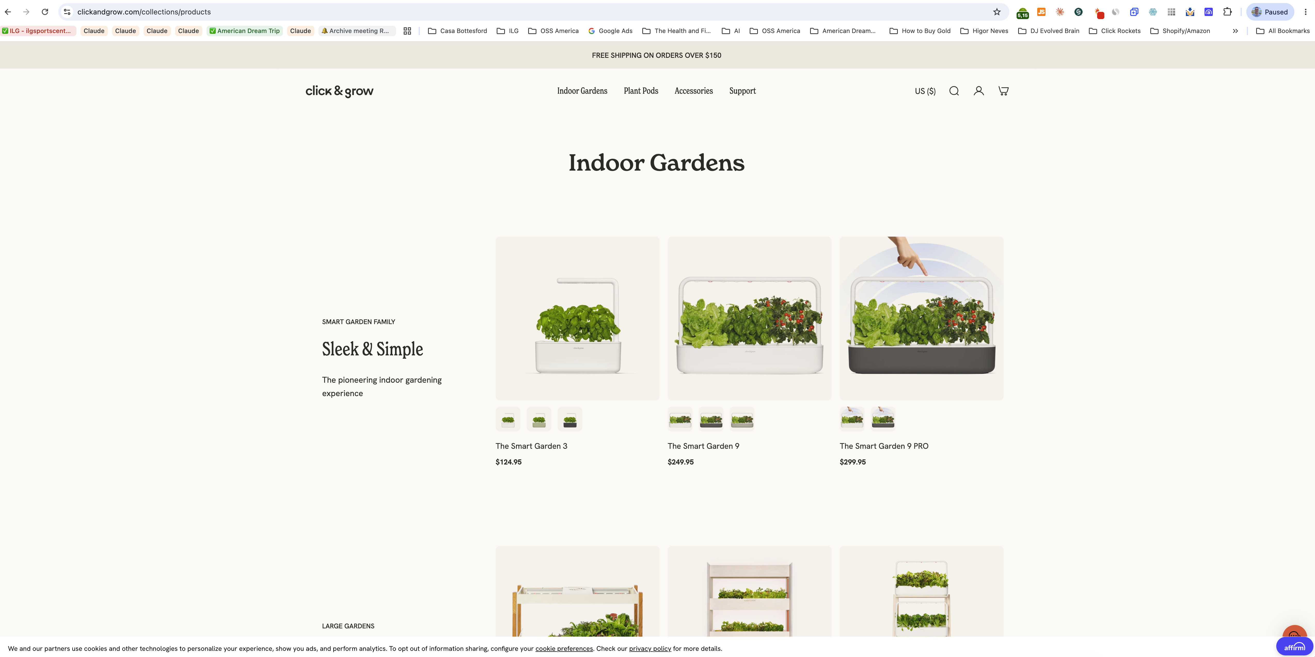Image resolution: width=1315 pixels, height=657 pixels.
Task: Open the account profile icon
Action: point(979,91)
